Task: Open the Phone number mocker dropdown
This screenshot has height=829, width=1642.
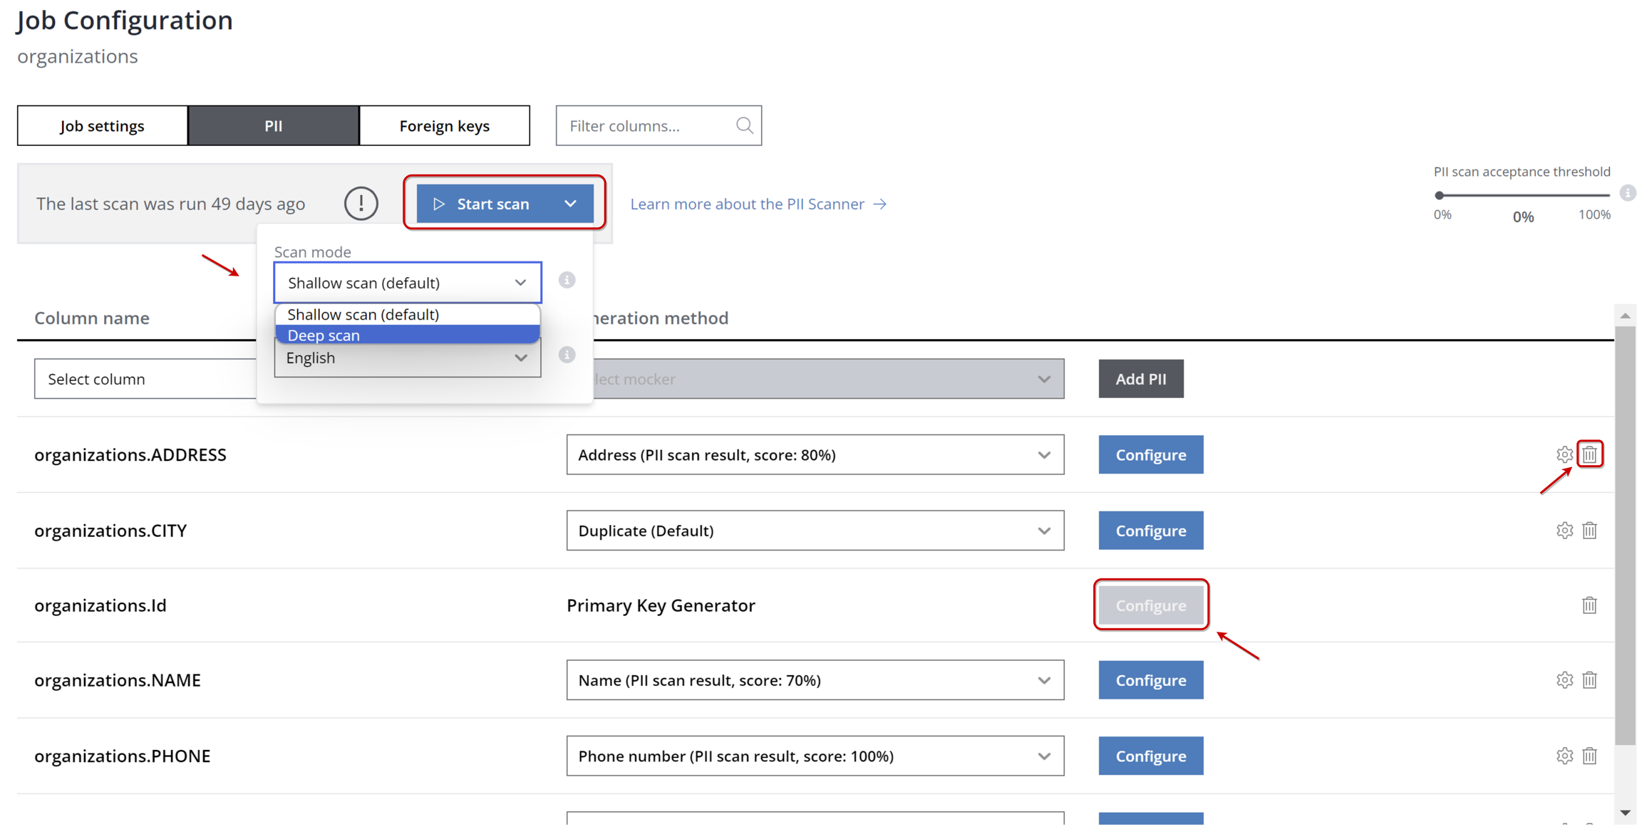Action: click(x=815, y=756)
